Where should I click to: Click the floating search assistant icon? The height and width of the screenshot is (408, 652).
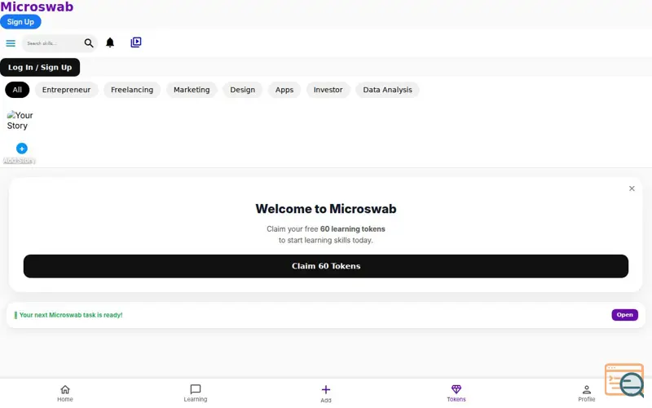[624, 380]
